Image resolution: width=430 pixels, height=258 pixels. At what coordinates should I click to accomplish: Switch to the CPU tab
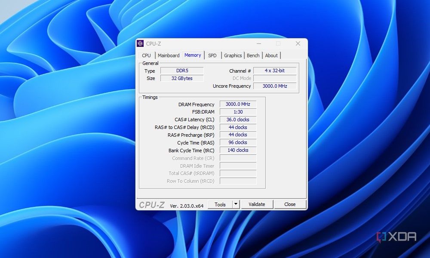(147, 55)
